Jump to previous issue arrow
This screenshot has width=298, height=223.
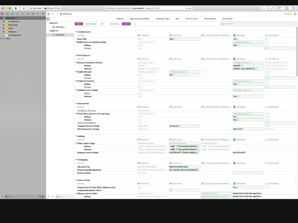tap(285, 14)
